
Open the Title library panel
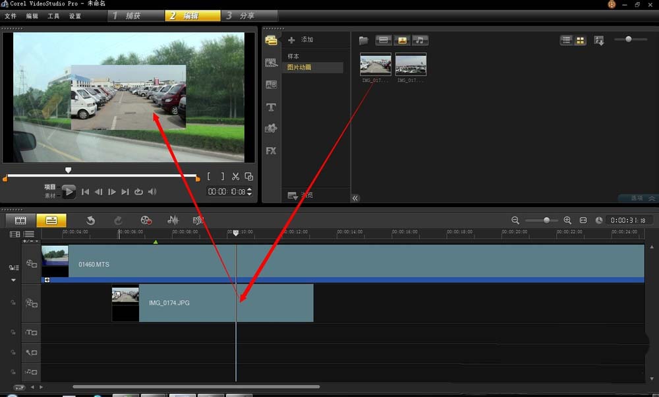point(271,107)
